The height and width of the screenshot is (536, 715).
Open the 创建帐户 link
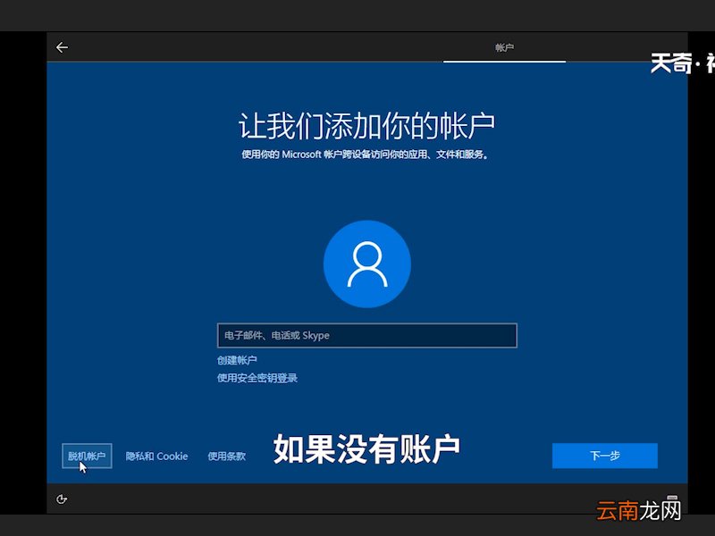click(x=237, y=360)
